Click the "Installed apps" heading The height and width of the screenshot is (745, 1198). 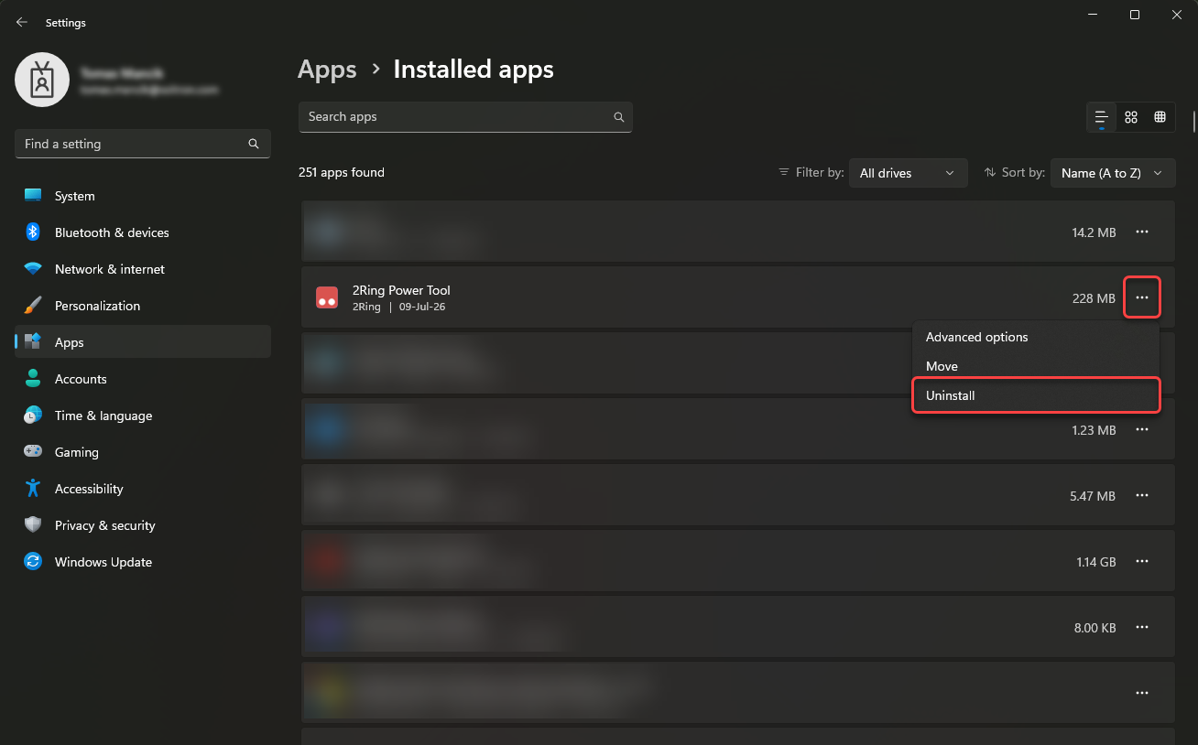tap(474, 70)
